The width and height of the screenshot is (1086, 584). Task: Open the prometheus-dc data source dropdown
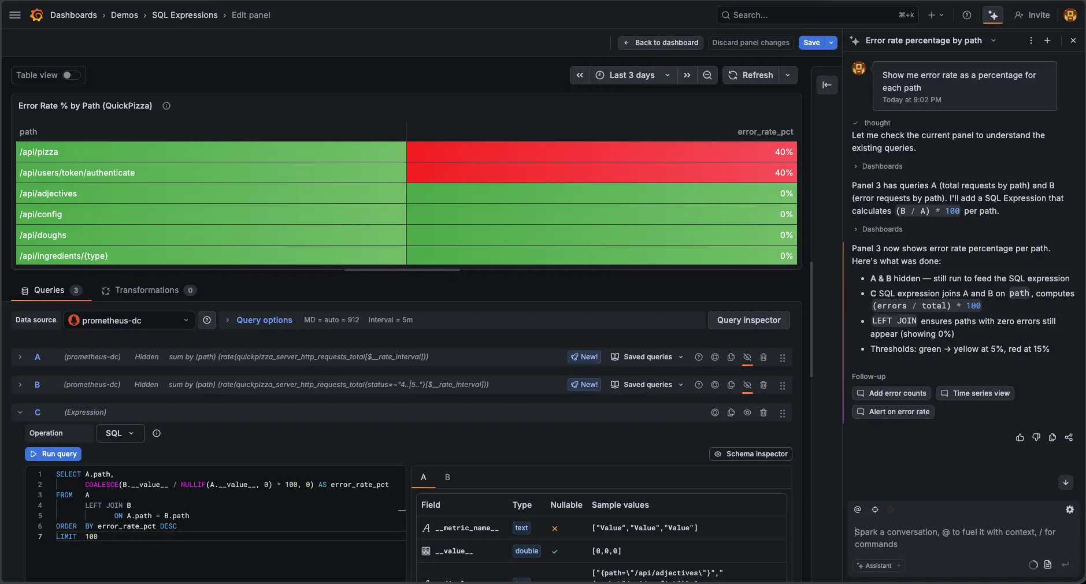pos(129,320)
